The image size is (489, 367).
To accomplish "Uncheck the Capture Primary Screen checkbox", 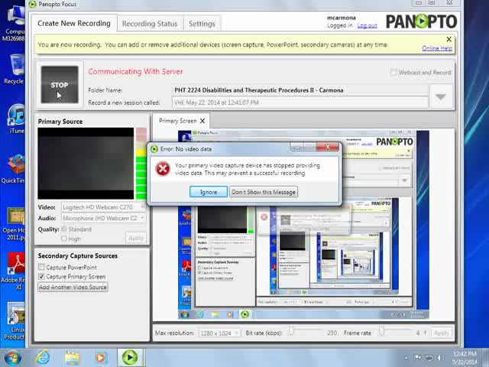I will [41, 277].
